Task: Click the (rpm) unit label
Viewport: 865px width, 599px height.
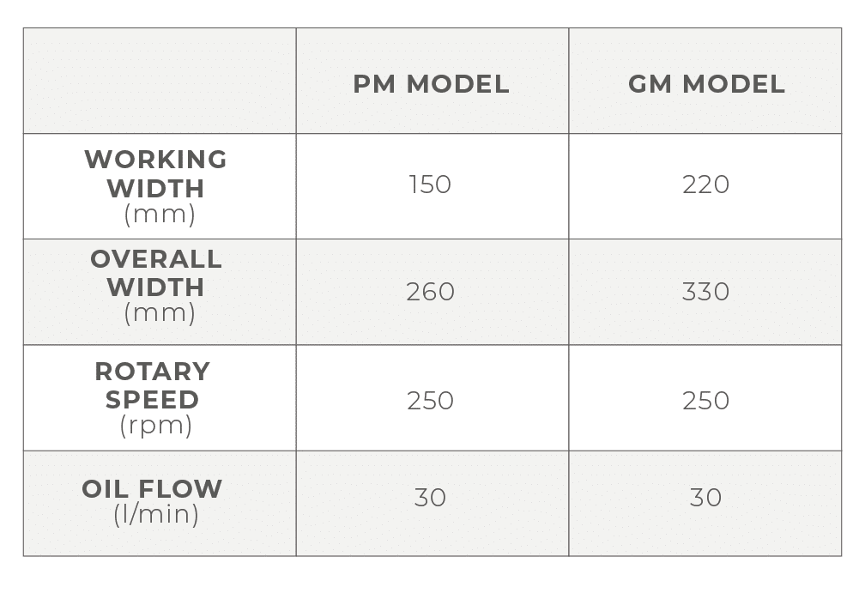Action: click(156, 426)
